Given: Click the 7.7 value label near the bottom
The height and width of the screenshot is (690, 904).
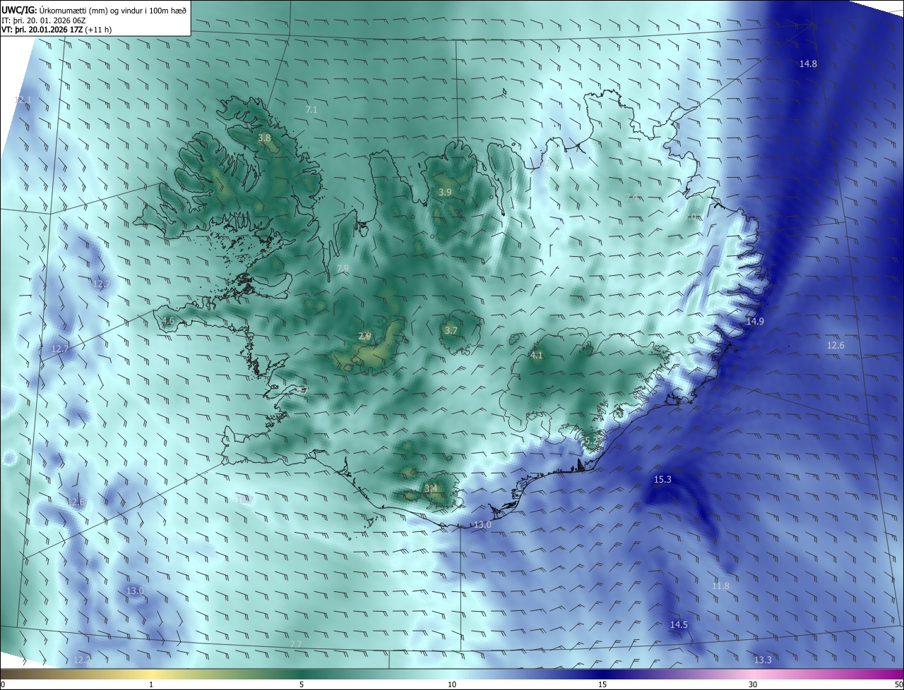Looking at the screenshot, I should coord(296,645).
